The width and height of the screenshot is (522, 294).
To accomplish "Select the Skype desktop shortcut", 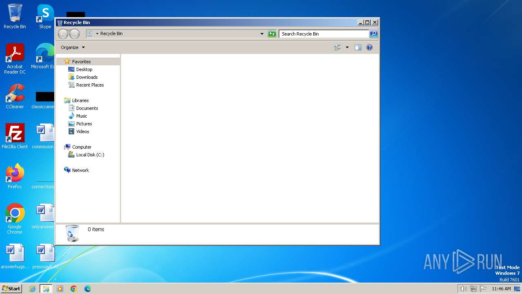I will click(45, 17).
